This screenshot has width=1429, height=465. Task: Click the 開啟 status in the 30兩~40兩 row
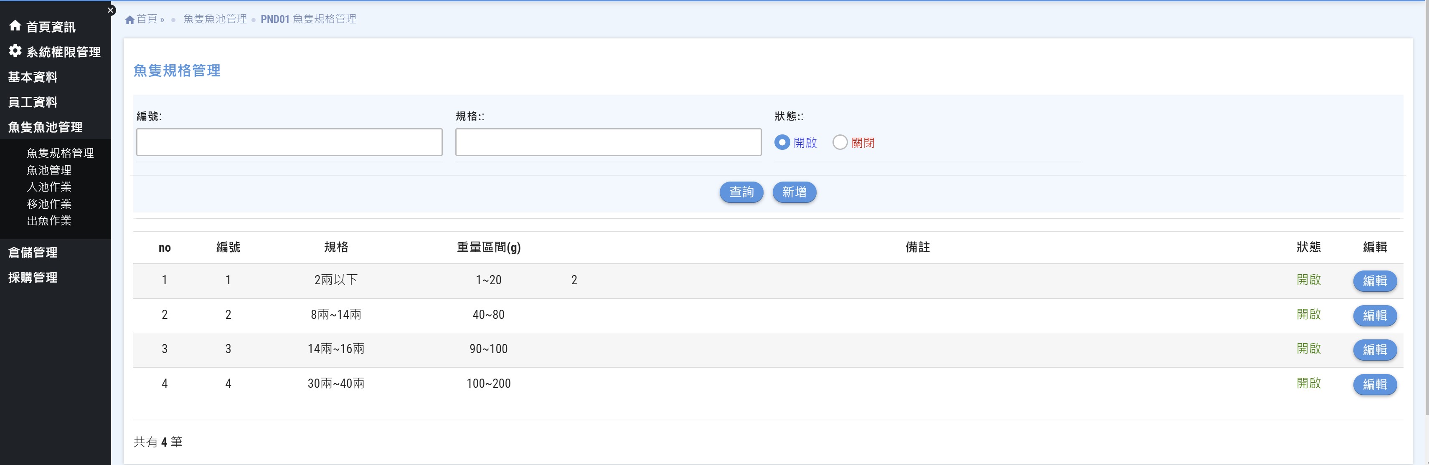pyautogui.click(x=1309, y=384)
